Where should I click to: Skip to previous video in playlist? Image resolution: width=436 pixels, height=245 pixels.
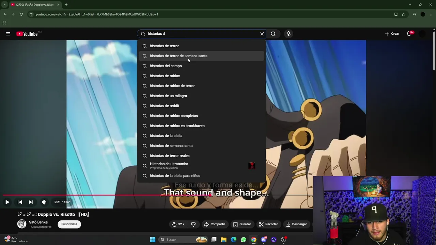(x=20, y=202)
